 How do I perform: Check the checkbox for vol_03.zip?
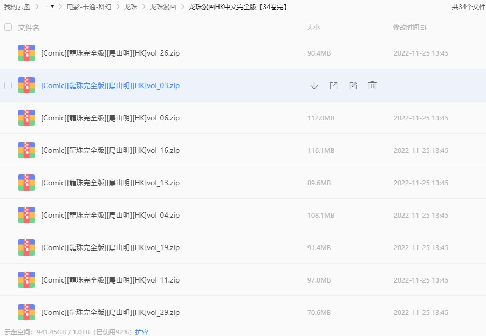coord(8,85)
